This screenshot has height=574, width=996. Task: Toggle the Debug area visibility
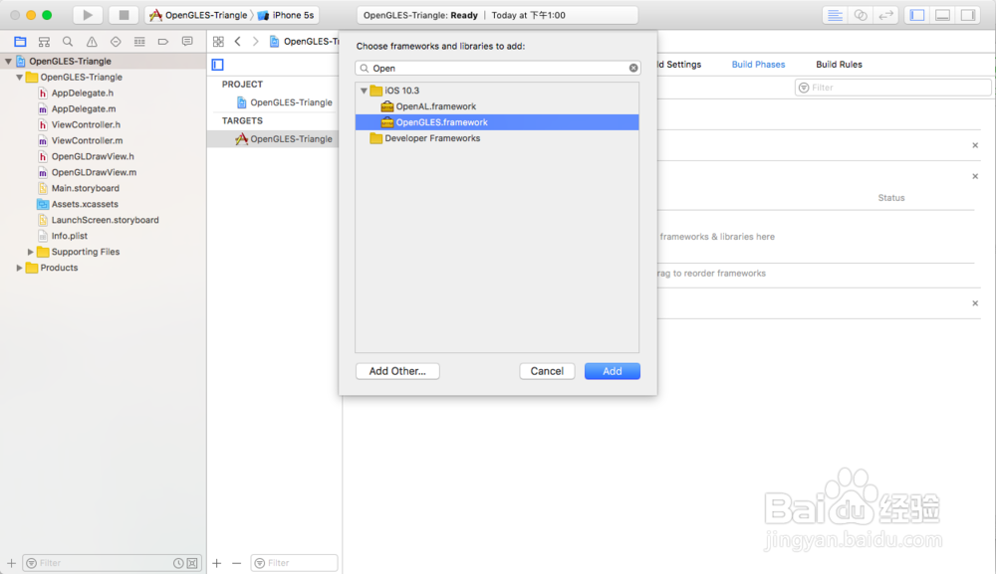pyautogui.click(x=942, y=15)
